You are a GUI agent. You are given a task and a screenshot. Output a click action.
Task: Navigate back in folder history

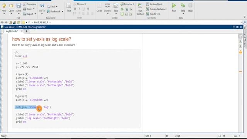(x=2, y=22)
